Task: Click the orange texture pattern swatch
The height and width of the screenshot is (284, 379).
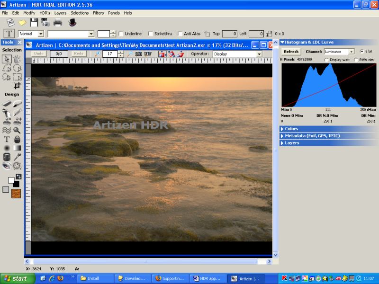Action: 16,194
